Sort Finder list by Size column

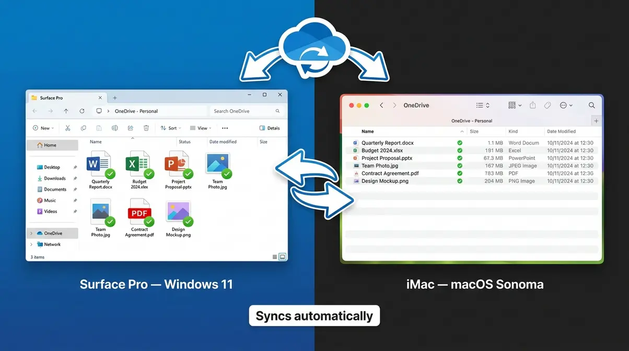tap(474, 132)
